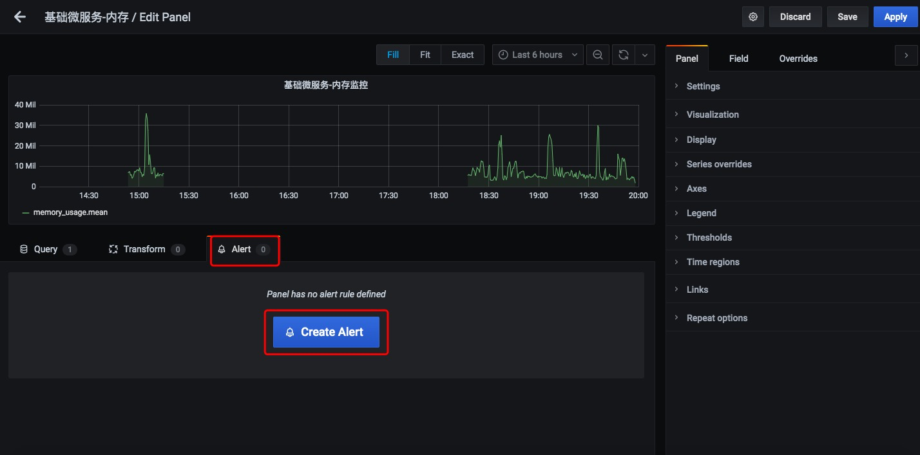Click the 18:30 x-axis time label

488,196
